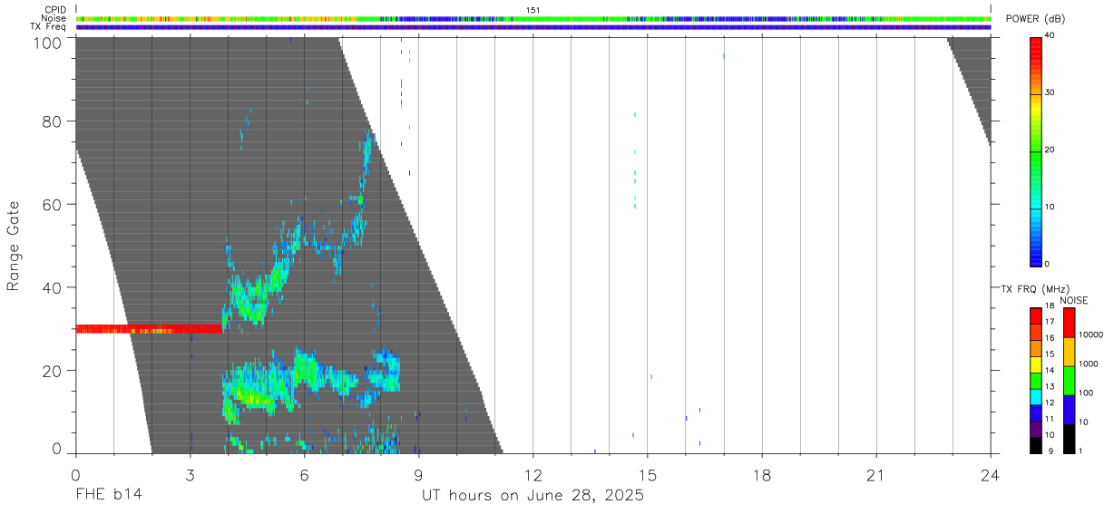The width and height of the screenshot is (1114, 514).
Task: Click the 10 tick on POWER scale
Action: coord(1050,207)
